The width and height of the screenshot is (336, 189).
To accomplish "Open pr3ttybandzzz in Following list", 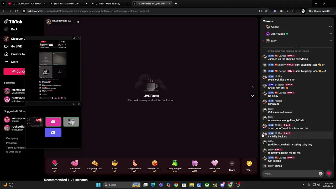I will pyautogui.click(x=14, y=99).
